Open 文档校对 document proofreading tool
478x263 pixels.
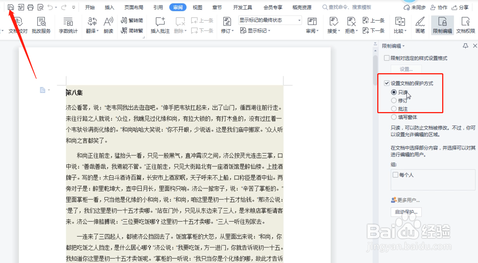pos(18,25)
